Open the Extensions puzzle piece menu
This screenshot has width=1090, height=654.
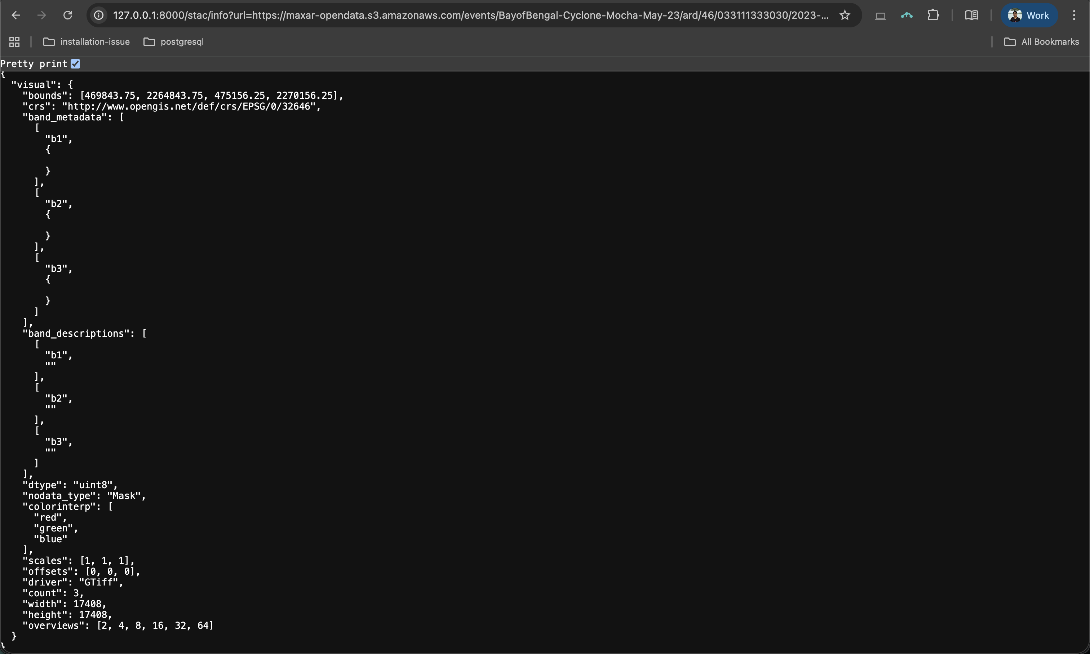[x=933, y=16]
